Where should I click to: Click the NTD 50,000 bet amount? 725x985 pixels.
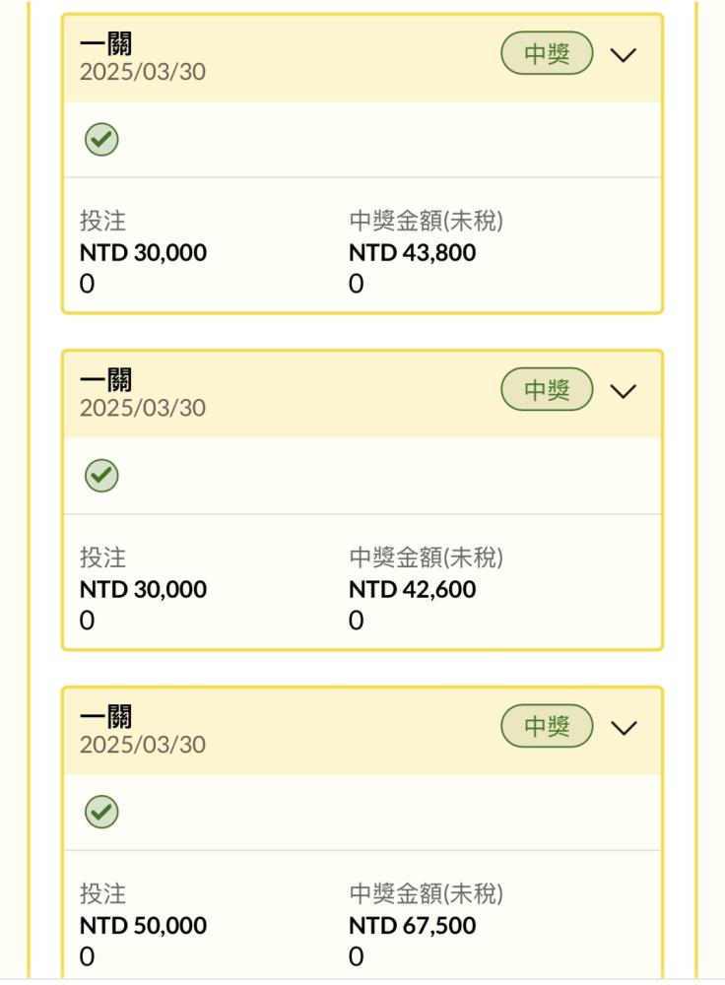143,926
